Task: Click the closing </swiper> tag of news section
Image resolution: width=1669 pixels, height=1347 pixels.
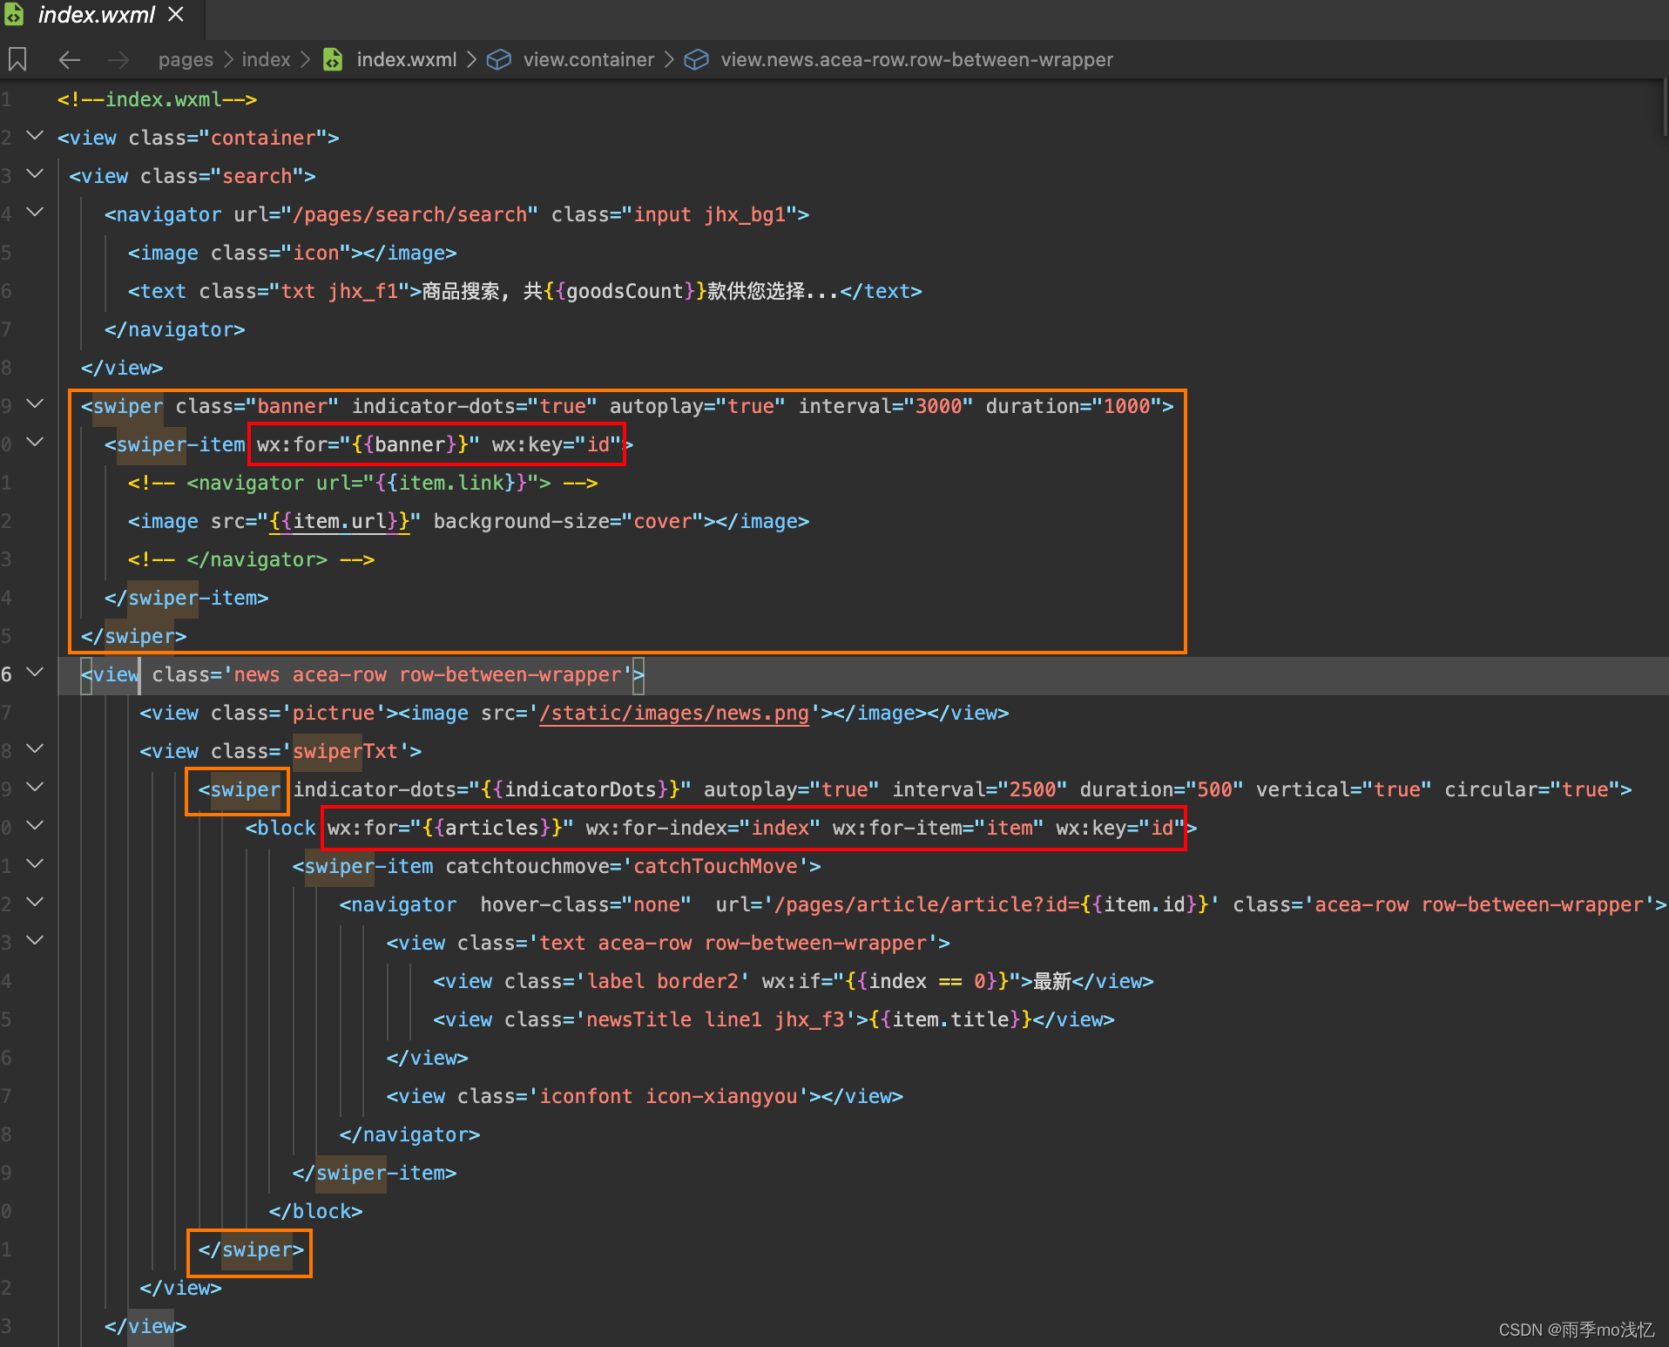Action: pos(251,1249)
